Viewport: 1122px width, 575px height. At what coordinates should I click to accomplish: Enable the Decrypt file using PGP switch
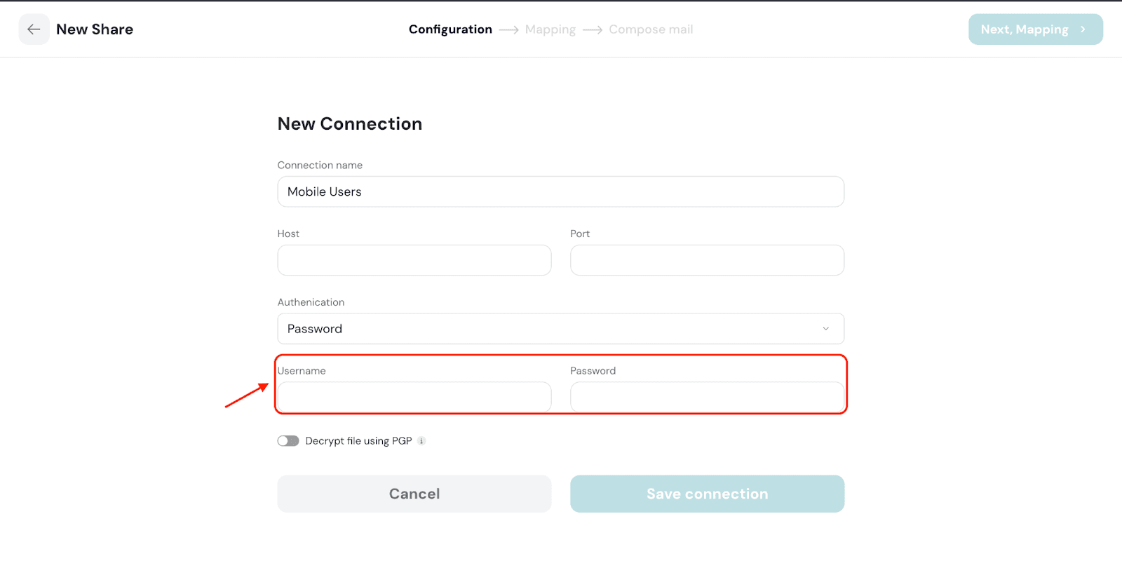point(288,441)
